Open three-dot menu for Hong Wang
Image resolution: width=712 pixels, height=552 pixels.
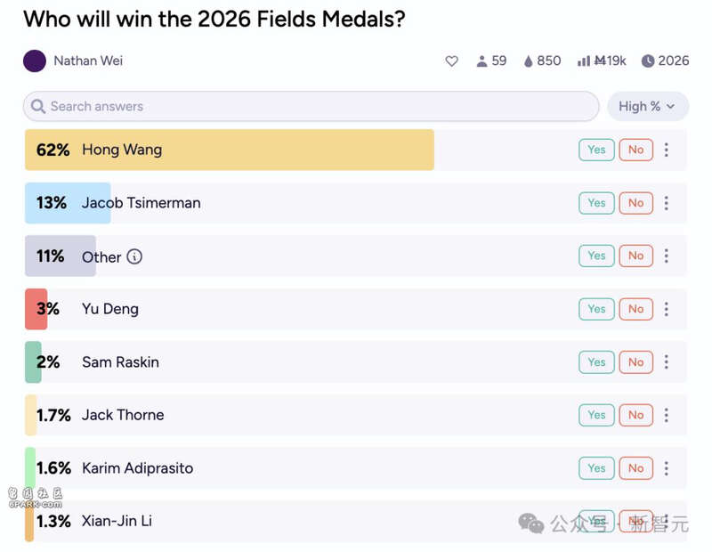point(666,150)
